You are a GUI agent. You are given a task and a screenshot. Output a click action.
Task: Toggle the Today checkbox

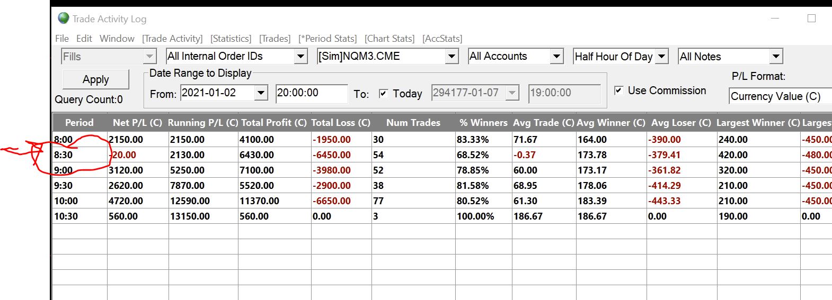pyautogui.click(x=384, y=94)
